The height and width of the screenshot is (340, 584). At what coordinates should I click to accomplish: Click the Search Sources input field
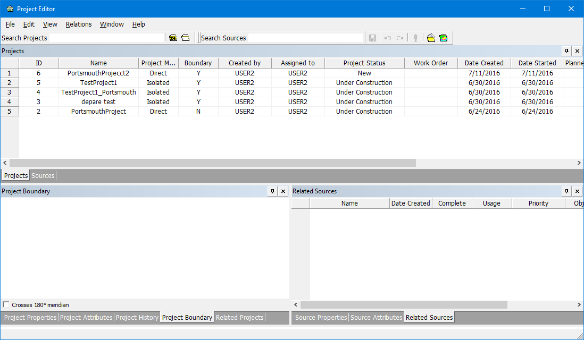point(305,38)
